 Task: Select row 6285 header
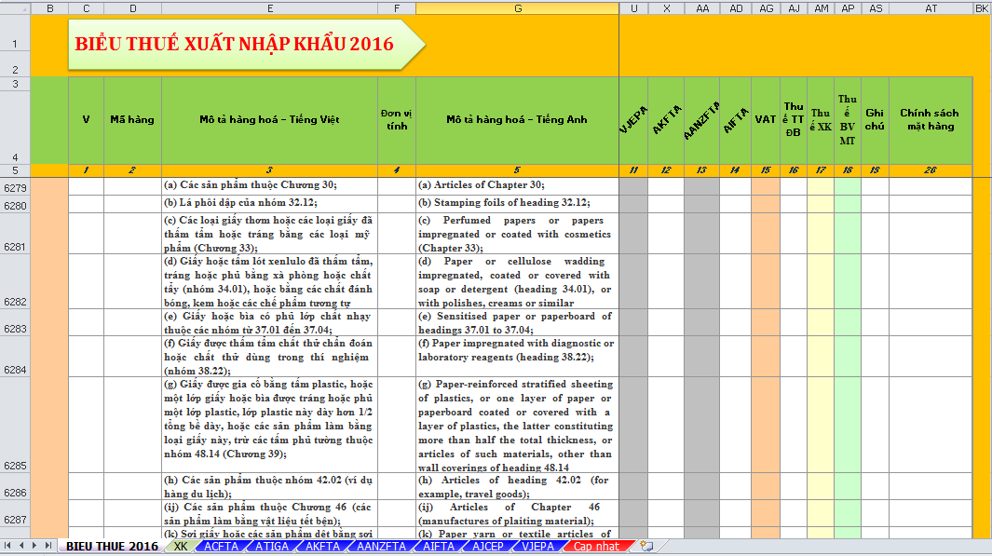(x=15, y=425)
